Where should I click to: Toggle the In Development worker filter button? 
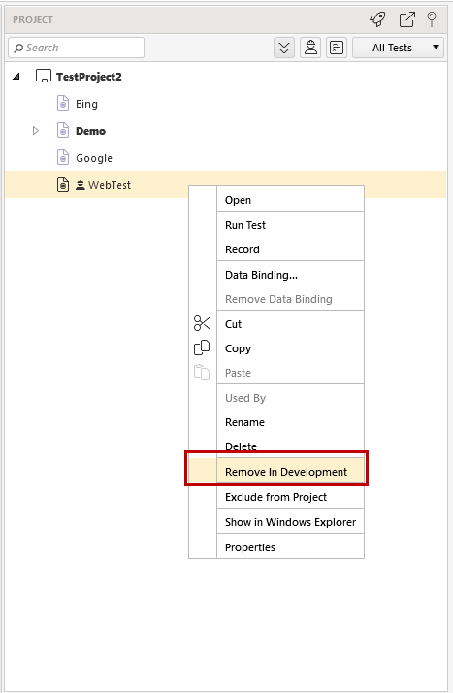(310, 48)
